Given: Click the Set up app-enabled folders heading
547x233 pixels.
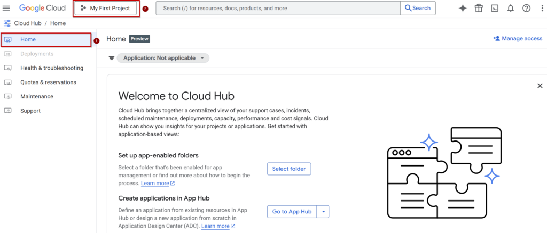Looking at the screenshot, I should [158, 155].
